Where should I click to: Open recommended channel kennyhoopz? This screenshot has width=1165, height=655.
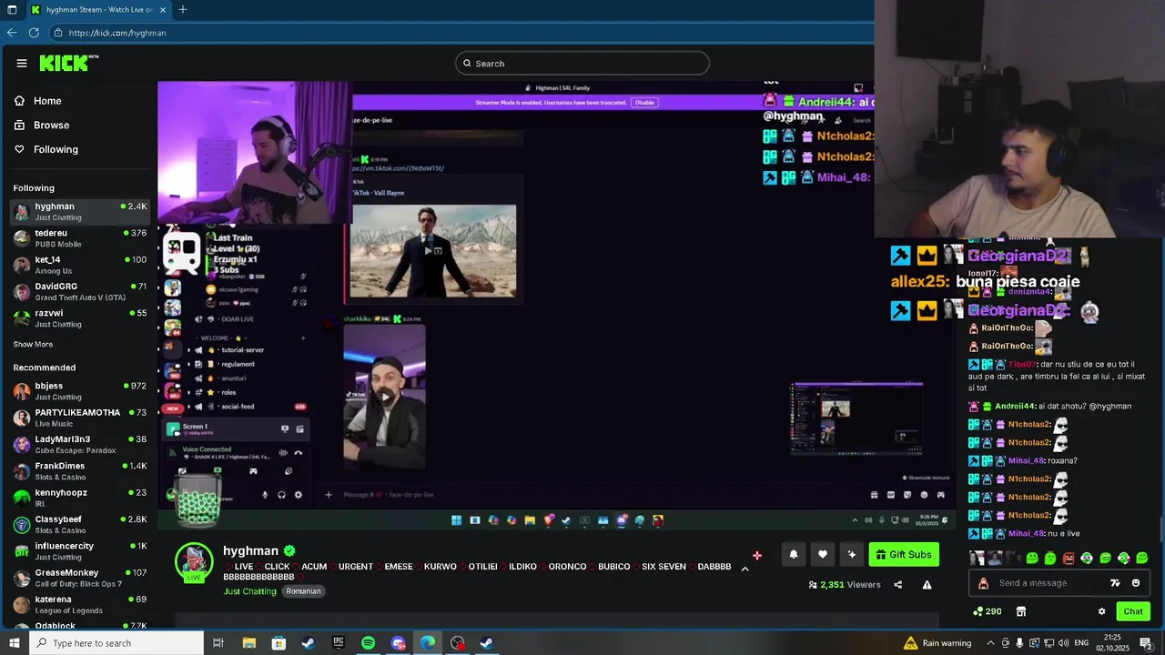point(79,498)
